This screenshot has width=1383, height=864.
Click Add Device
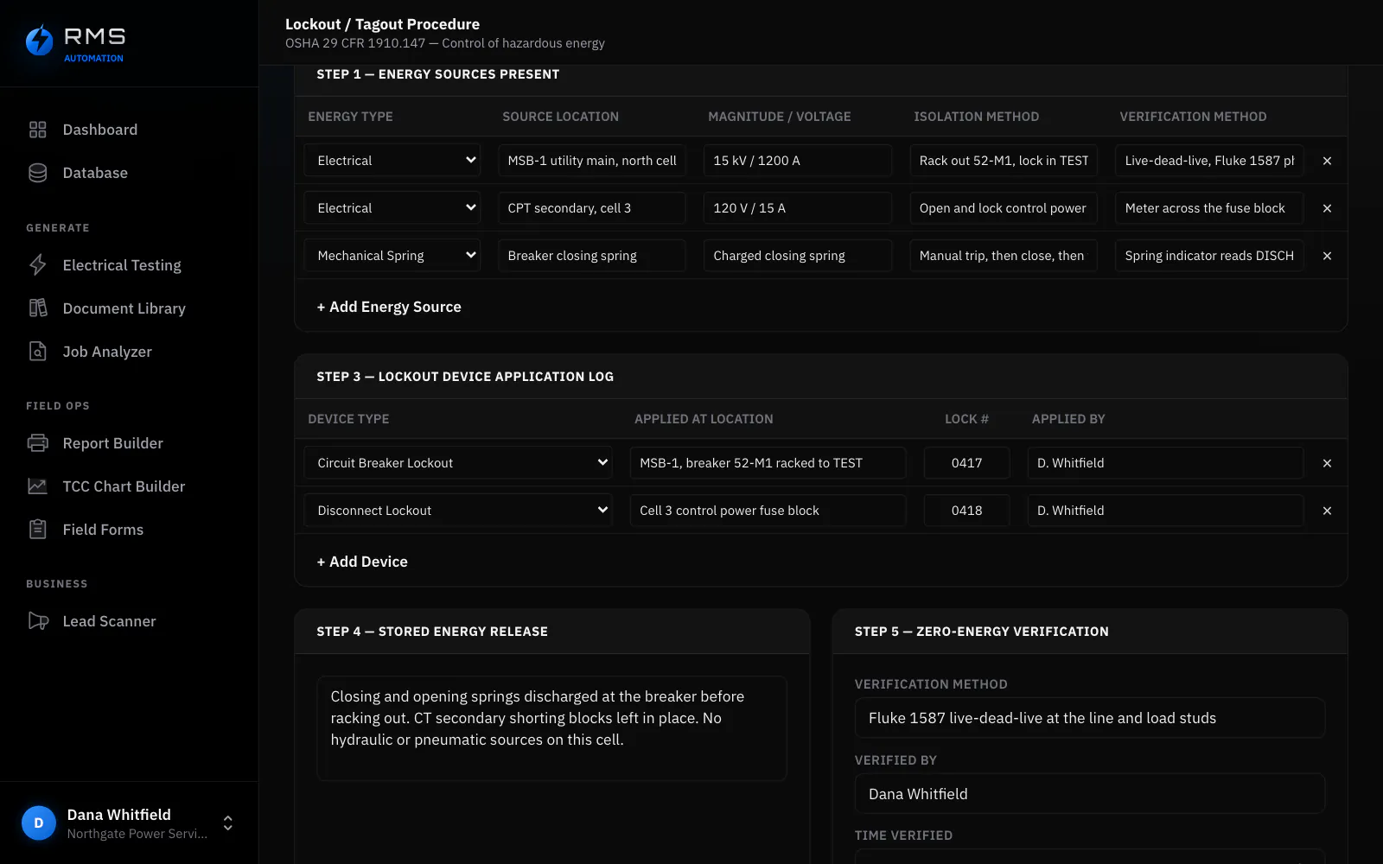pyautogui.click(x=362, y=562)
